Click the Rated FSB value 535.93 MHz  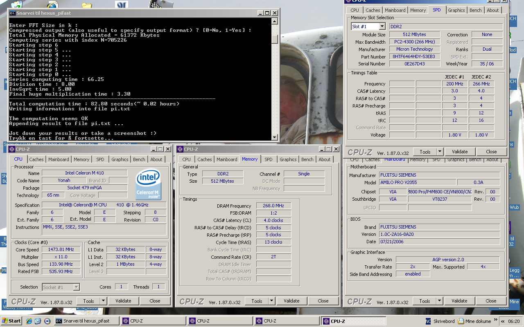click(x=61, y=271)
